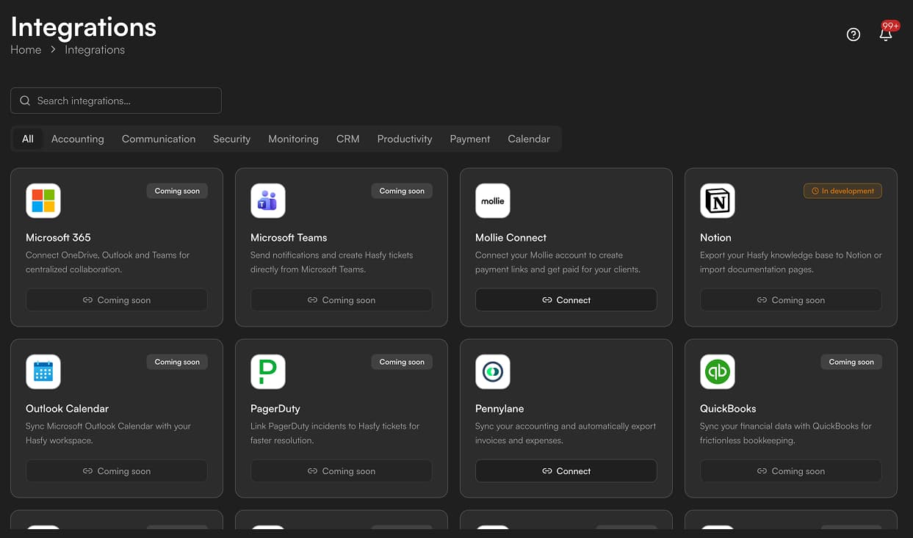Click the Microsoft Teams card title
Image resolution: width=913 pixels, height=538 pixels.
[289, 238]
